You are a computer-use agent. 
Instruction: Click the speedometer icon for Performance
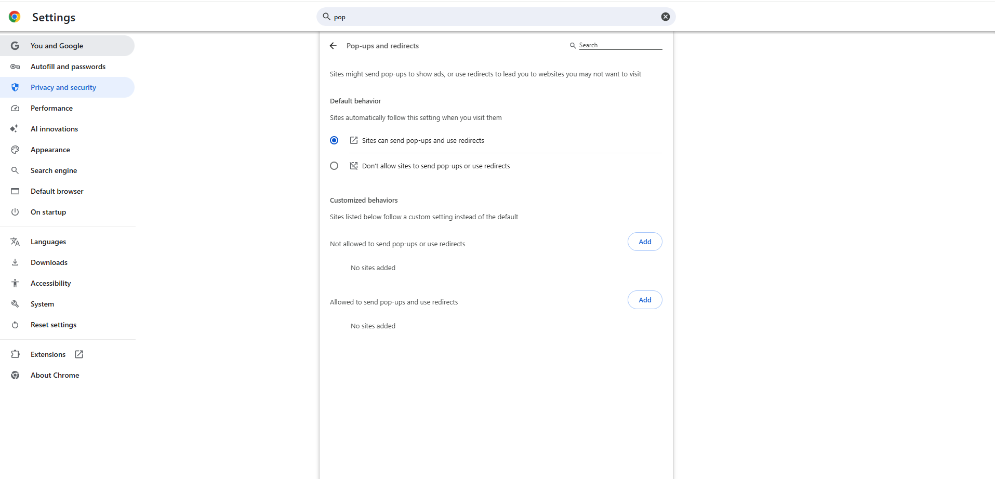coord(15,108)
